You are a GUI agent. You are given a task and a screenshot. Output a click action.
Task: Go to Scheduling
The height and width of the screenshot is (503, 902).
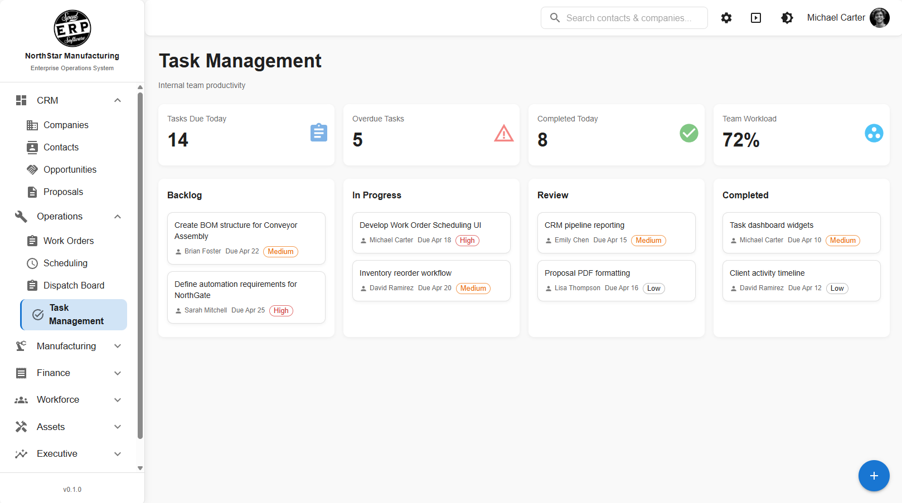click(74, 263)
